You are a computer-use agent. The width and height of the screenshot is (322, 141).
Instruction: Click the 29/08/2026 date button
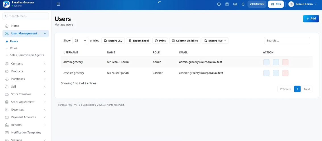(x=257, y=4)
